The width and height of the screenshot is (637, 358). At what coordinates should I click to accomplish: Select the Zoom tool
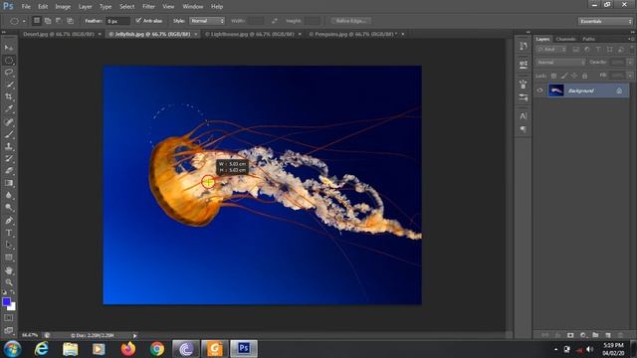9,282
